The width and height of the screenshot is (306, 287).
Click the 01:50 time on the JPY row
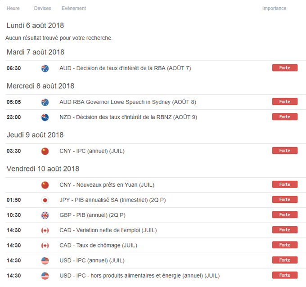[x=13, y=200]
